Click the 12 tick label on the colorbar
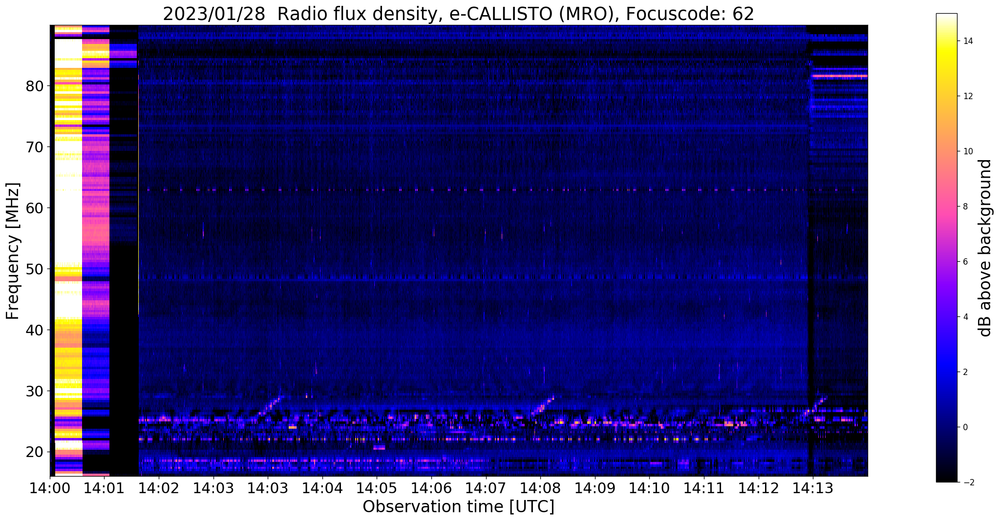Screen dimensions: 1000x521 [x=968, y=96]
